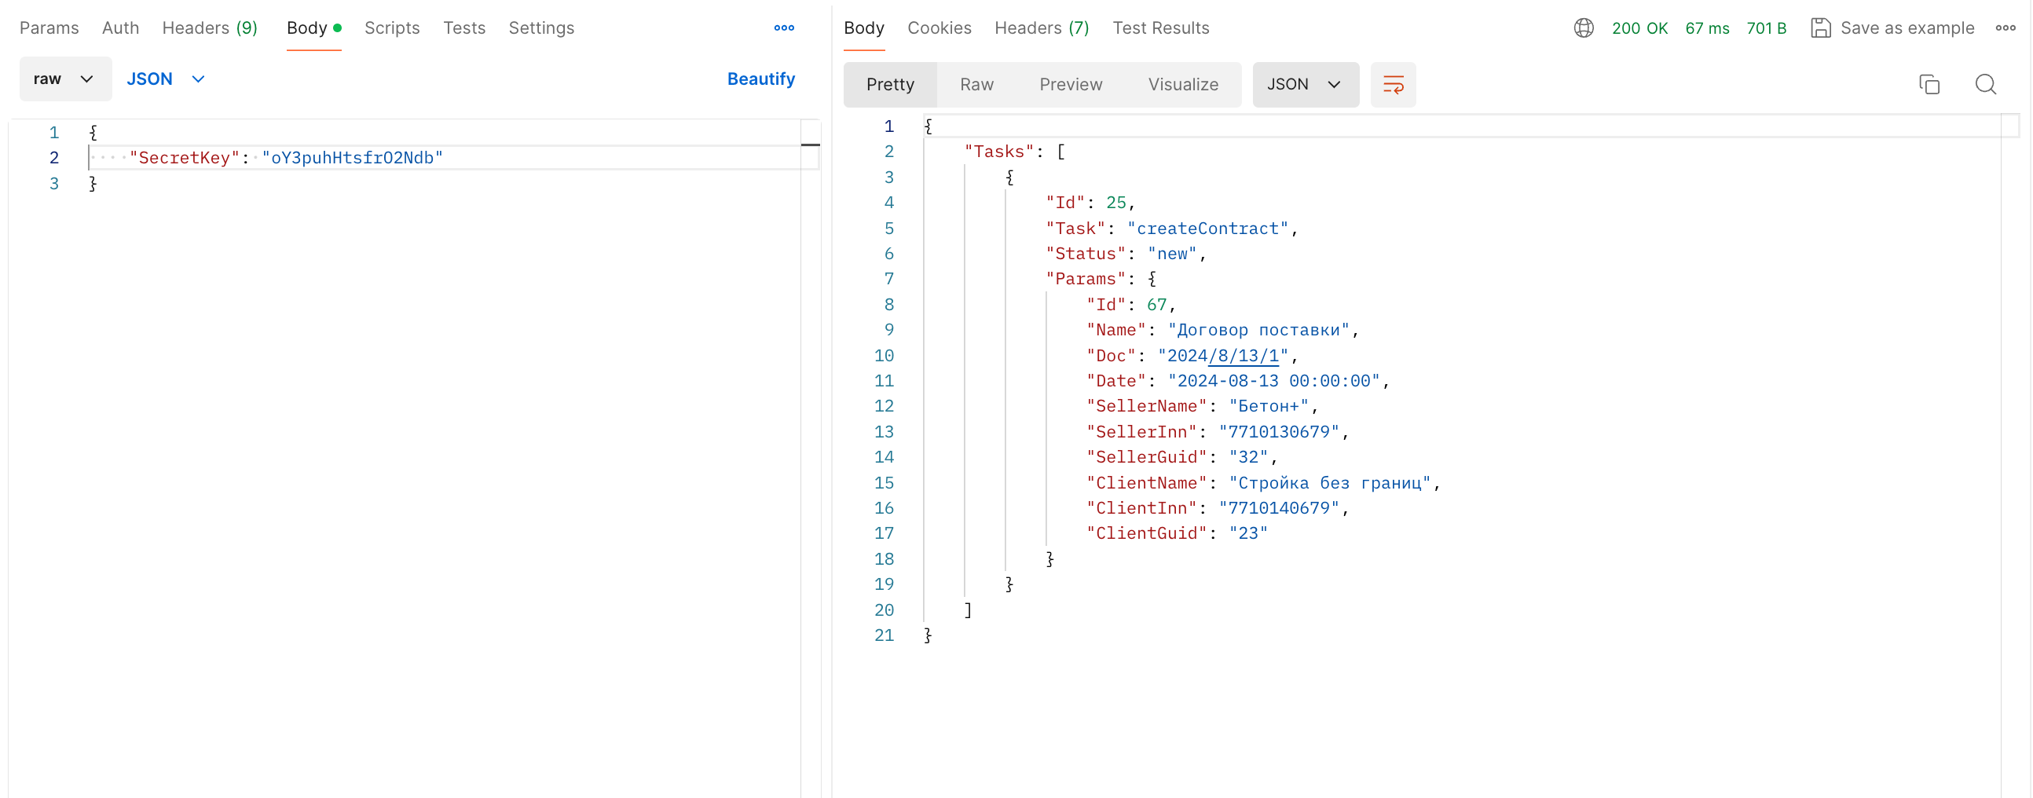Open the response Cookies tab
Image resolution: width=2033 pixels, height=798 pixels.
click(x=939, y=28)
